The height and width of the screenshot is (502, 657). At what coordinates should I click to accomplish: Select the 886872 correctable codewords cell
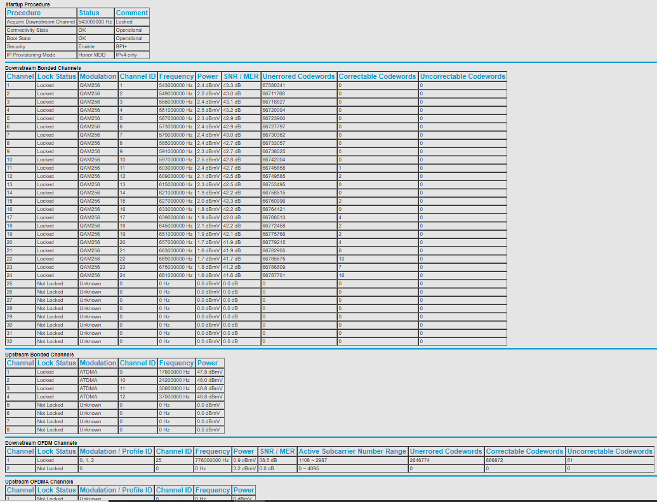524,460
